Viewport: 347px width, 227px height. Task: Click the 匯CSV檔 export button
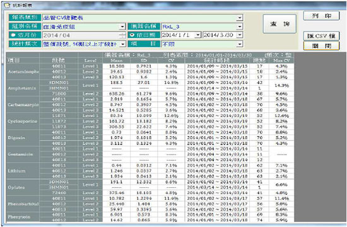321,36
